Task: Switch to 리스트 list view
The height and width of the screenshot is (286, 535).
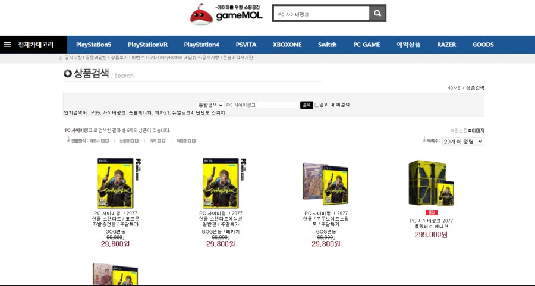Action: pos(458,131)
